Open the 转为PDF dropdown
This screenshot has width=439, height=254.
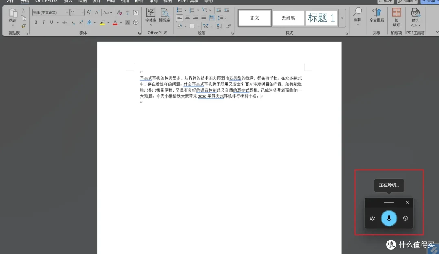point(415,18)
